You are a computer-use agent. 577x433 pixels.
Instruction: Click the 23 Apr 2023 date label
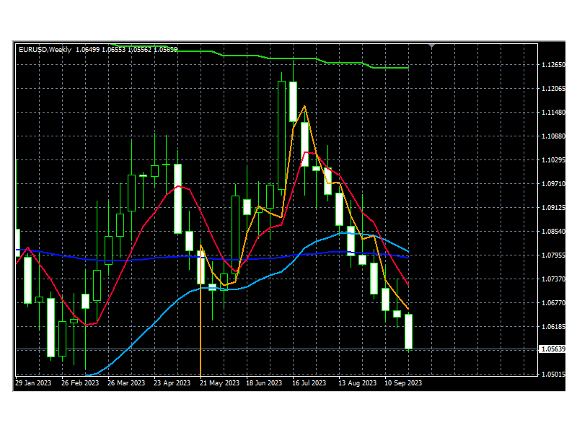(172, 383)
